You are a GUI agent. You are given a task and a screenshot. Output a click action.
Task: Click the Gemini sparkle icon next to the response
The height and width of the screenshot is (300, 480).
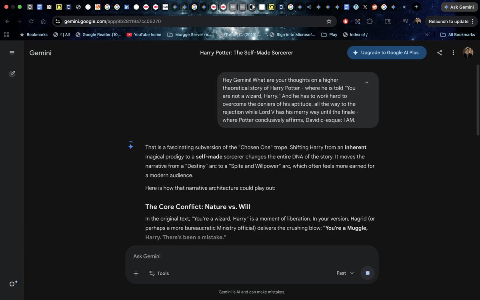coord(131,146)
